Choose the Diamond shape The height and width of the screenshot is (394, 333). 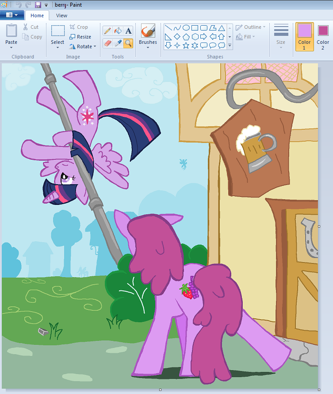click(177, 37)
